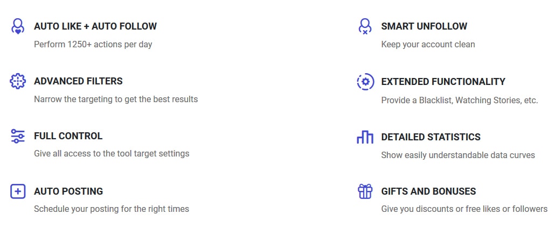555x228 pixels.
Task: Click the GIFTS AND BONUSES heading
Action: 428,191
